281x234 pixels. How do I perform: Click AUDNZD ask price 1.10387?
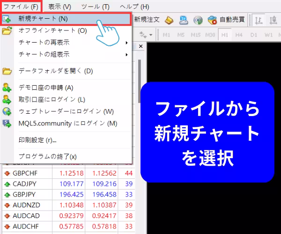coord(104,205)
